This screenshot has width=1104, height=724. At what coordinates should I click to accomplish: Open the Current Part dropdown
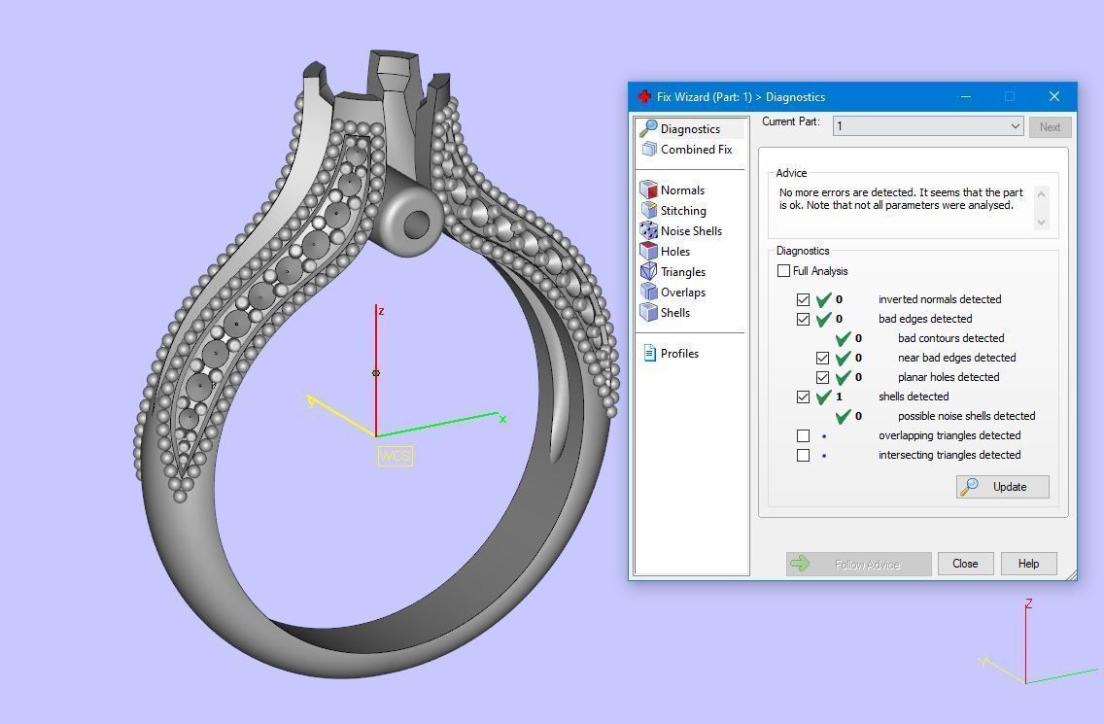928,126
